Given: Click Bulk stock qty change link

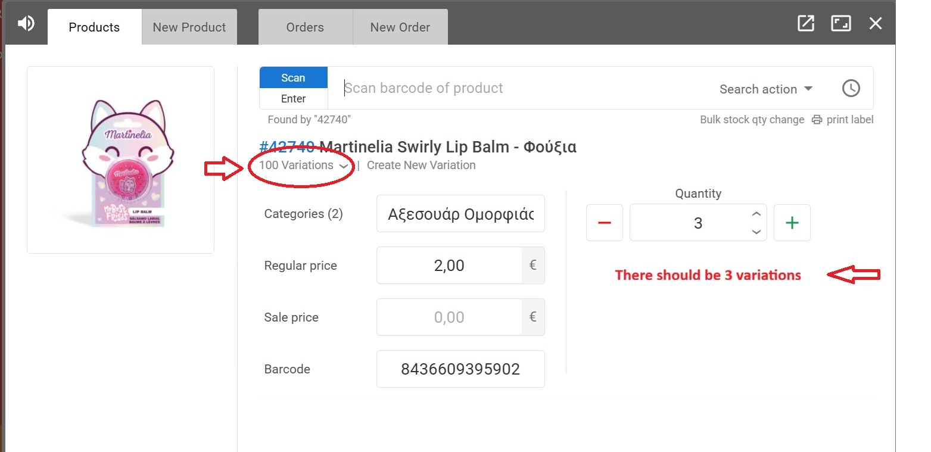Looking at the screenshot, I should coord(752,120).
